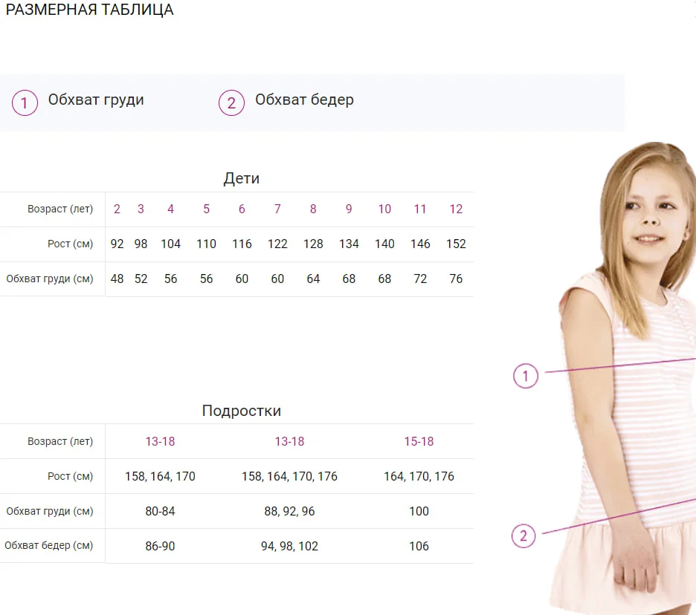This screenshot has height=615, width=696.
Task: Click Обхват бедер (см) row label
Action: click(x=49, y=545)
